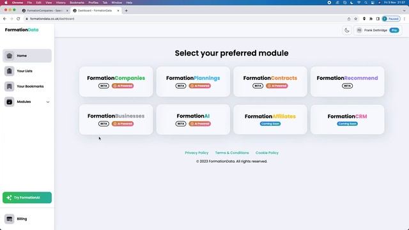
Task: Click the Paused profile button
Action: [x=391, y=19]
